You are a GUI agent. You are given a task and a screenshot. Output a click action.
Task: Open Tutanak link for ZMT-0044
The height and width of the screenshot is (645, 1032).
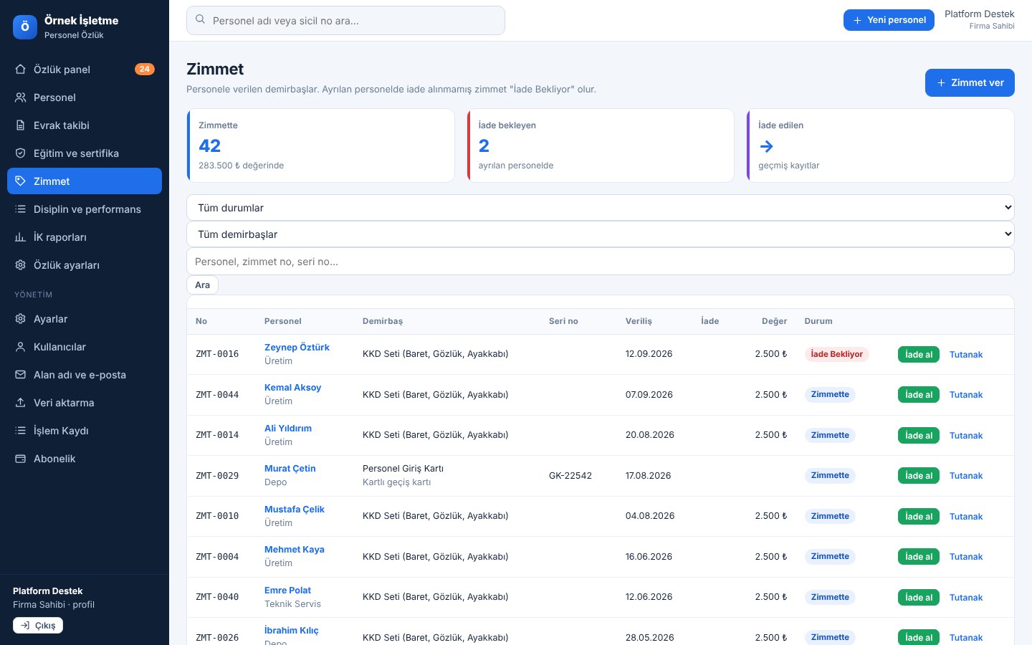click(966, 395)
